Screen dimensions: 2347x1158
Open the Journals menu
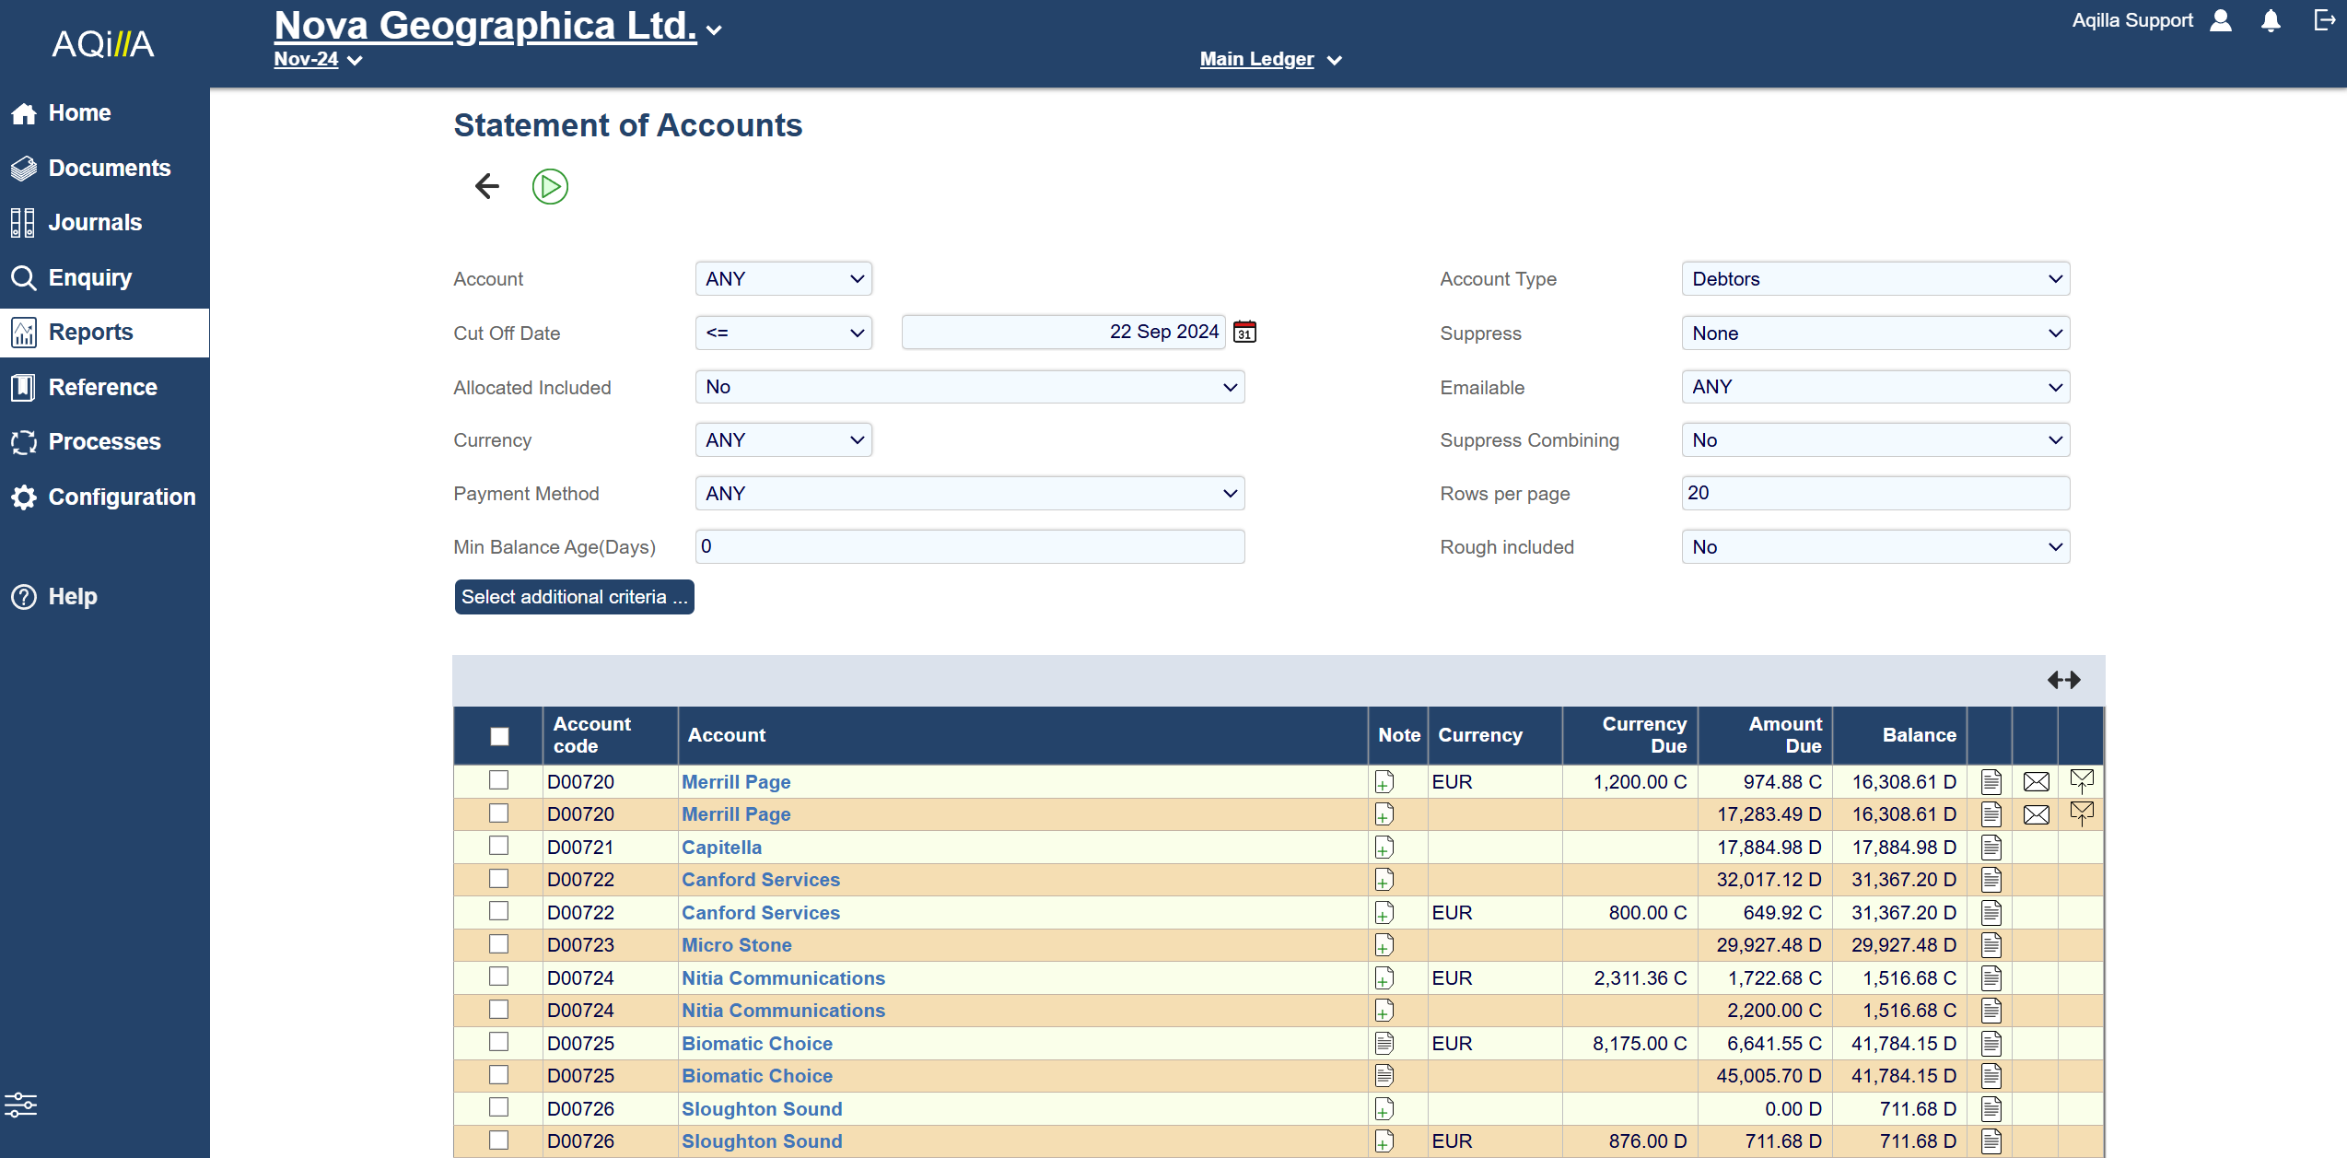[94, 222]
